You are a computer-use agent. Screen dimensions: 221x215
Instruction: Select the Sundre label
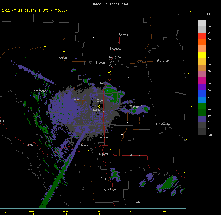point(75,100)
